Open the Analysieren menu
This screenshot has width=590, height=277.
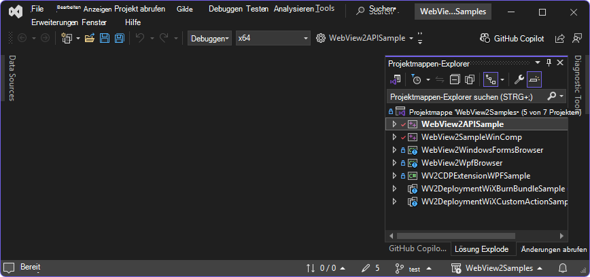click(x=294, y=9)
